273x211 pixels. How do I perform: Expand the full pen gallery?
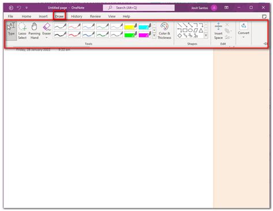coord(154,36)
